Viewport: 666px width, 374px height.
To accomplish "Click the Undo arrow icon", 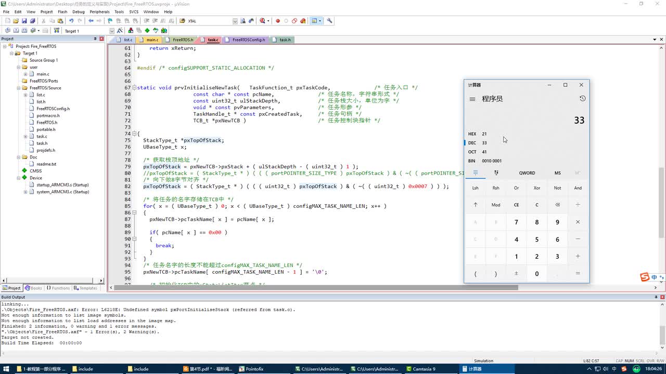I will (71, 21).
